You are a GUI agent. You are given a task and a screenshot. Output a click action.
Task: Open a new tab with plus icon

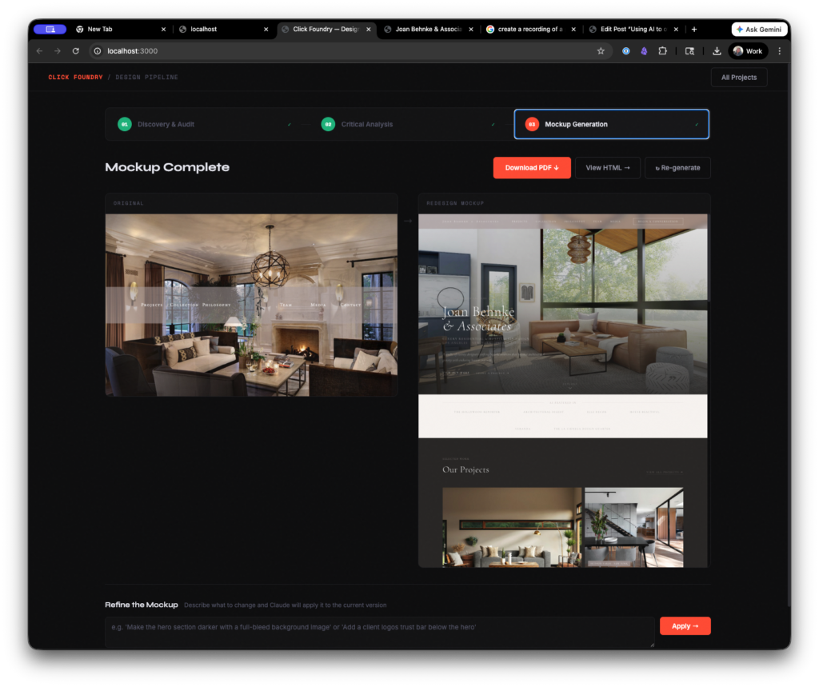click(x=693, y=30)
